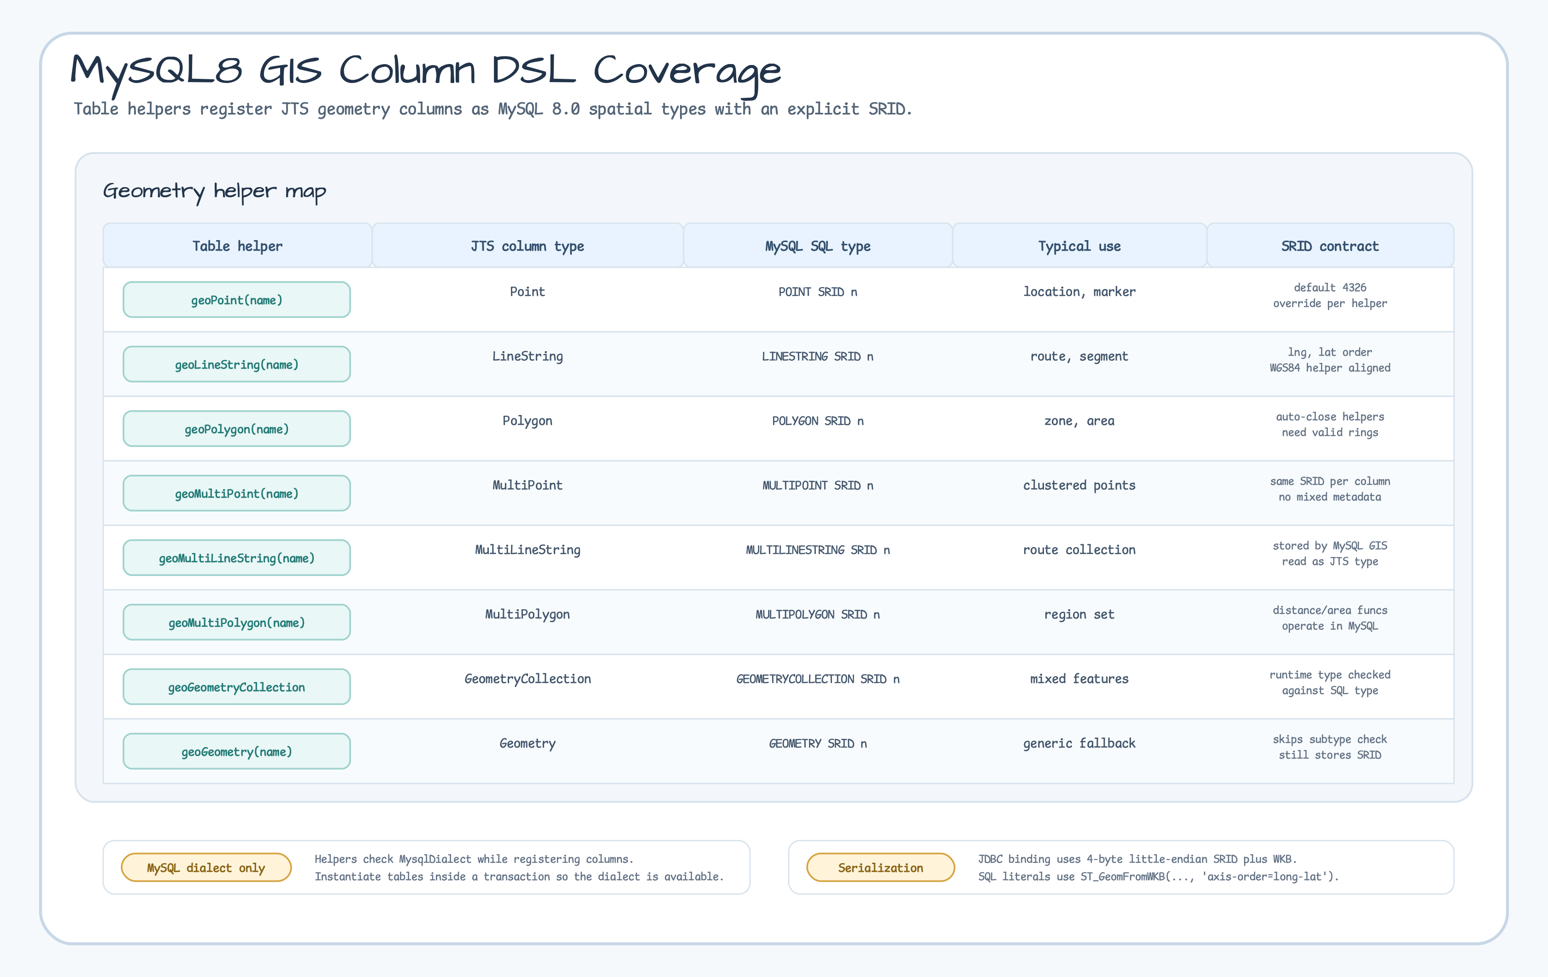Image resolution: width=1548 pixels, height=977 pixels.
Task: Click the 'GEOMETRY SRID n' cell
Action: coord(818,743)
